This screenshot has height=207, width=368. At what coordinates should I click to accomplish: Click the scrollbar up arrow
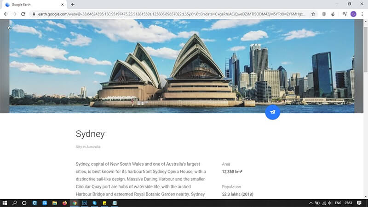coord(366,22)
